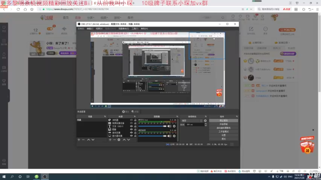321x180 pixels.
Task: Click the OBS Studio icon in the taskbar
Action: coord(45,177)
